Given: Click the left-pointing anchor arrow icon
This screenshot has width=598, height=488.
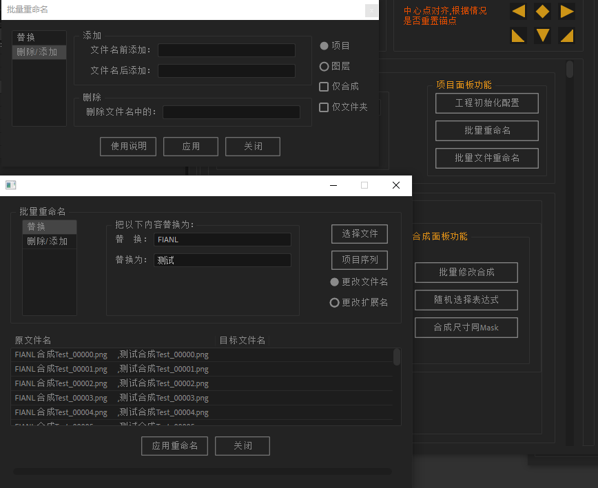Looking at the screenshot, I should tap(519, 11).
